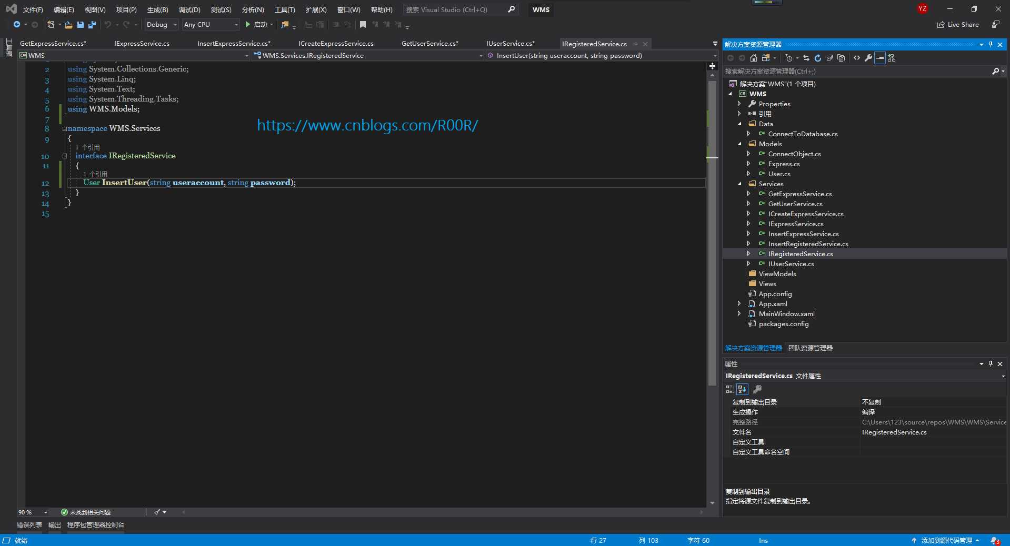Switch to 团队资源管理器 tab
1010x546 pixels.
810,348
